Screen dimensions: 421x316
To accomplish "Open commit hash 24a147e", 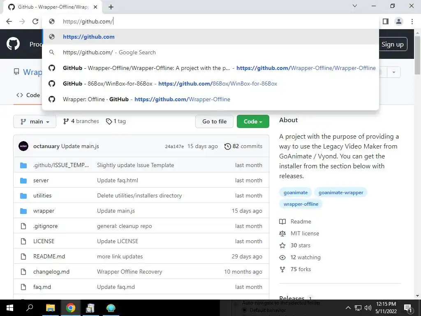I will click(x=174, y=146).
